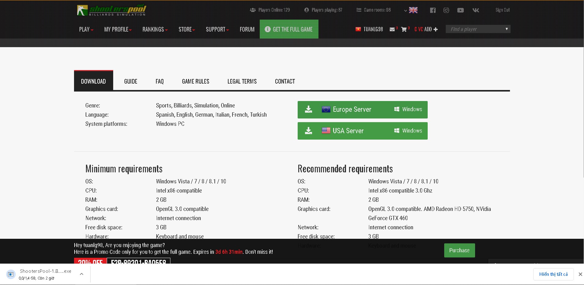Open the YouTube channel icon
The image size is (584, 285).
[x=460, y=10]
